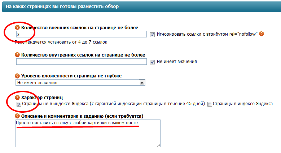Click section header 'На каких страницах' bar

click(x=140, y=7)
